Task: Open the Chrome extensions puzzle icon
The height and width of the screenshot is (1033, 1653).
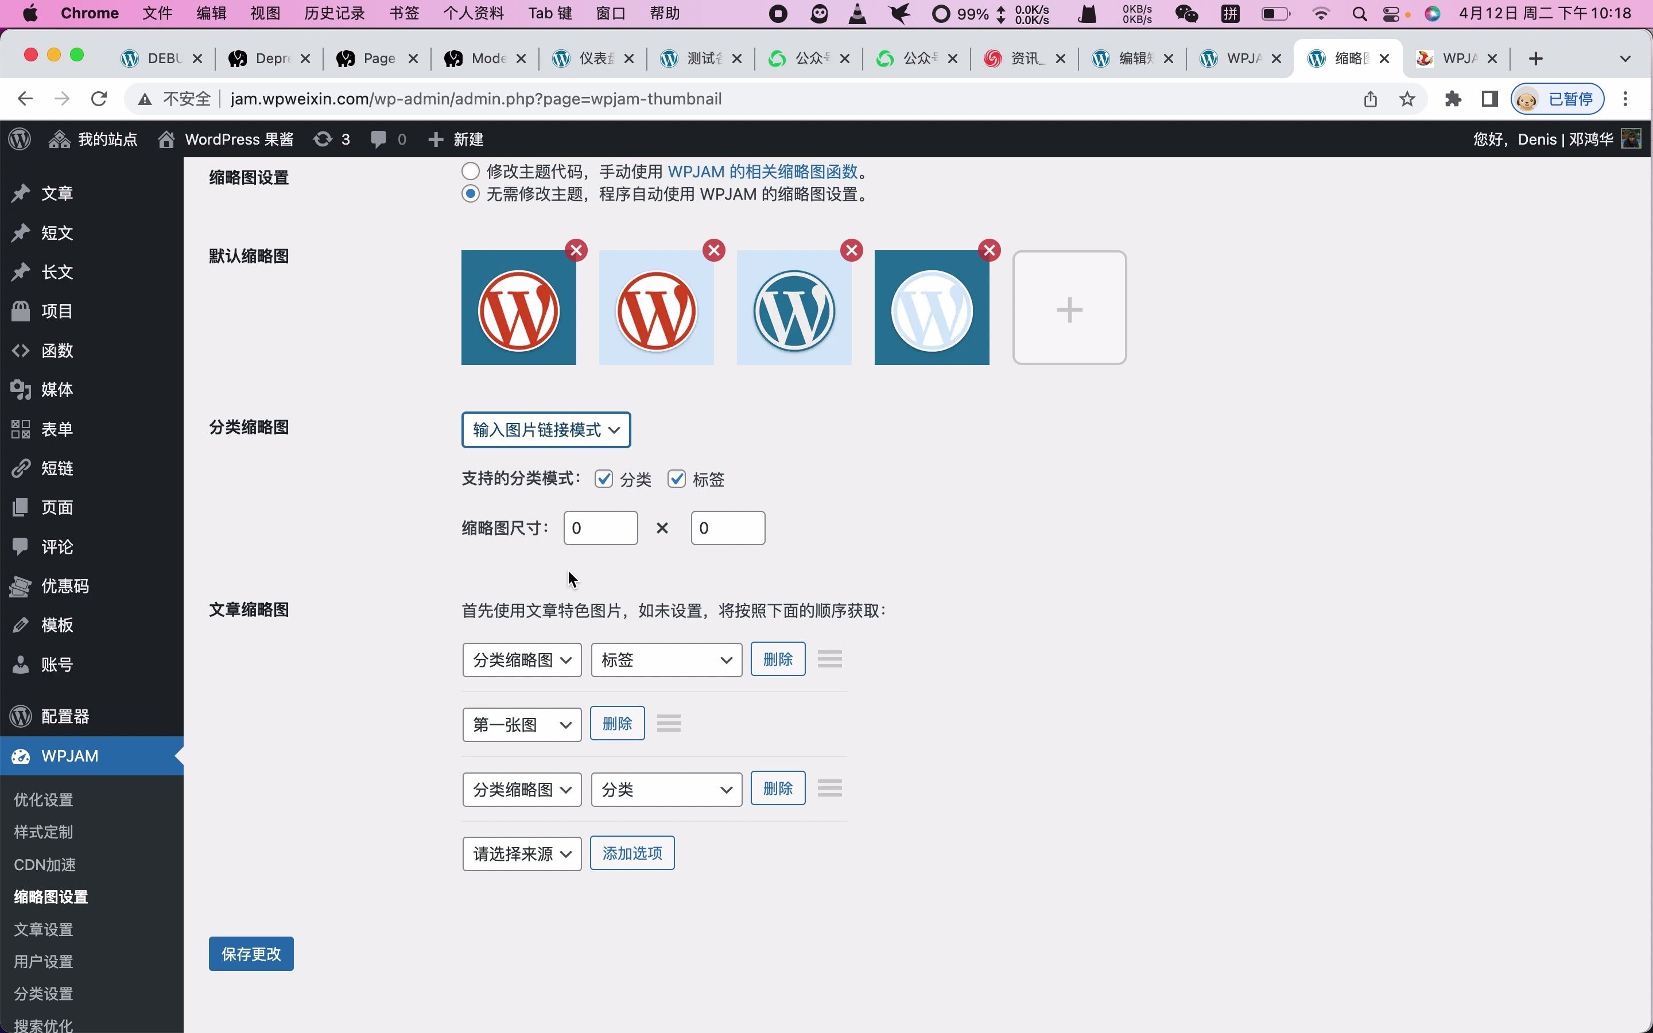Action: (x=1453, y=99)
